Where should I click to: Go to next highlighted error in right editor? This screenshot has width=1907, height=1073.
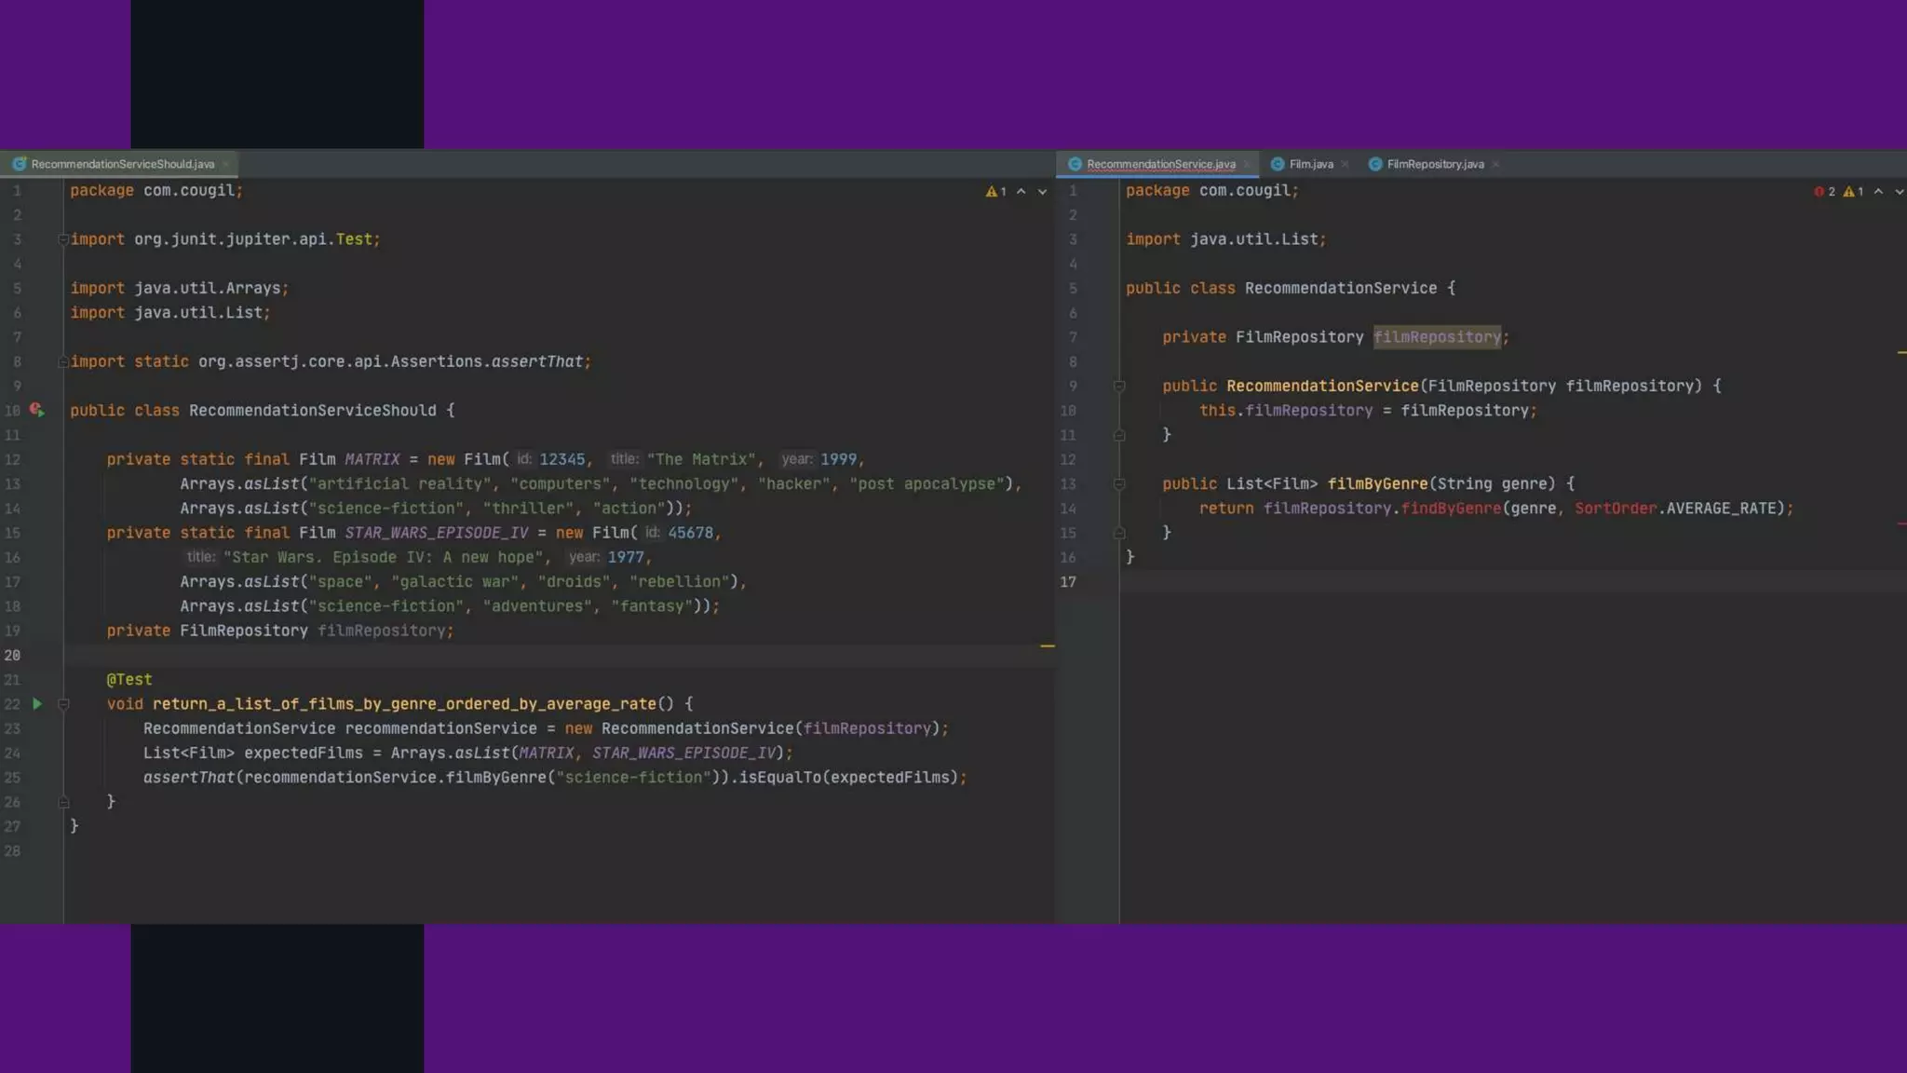click(x=1899, y=191)
